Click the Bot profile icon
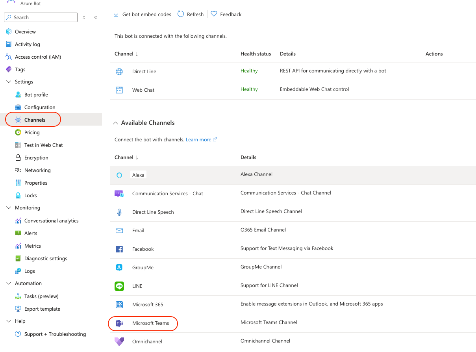 18,94
